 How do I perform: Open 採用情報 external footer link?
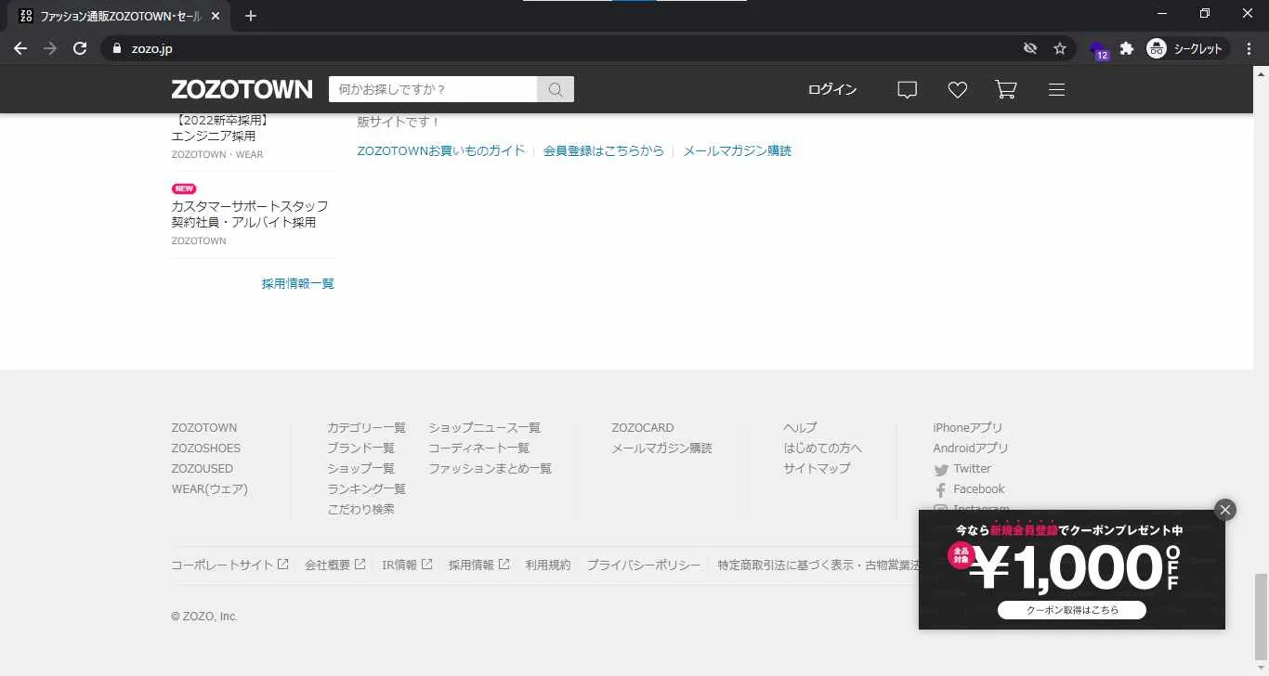pos(478,565)
